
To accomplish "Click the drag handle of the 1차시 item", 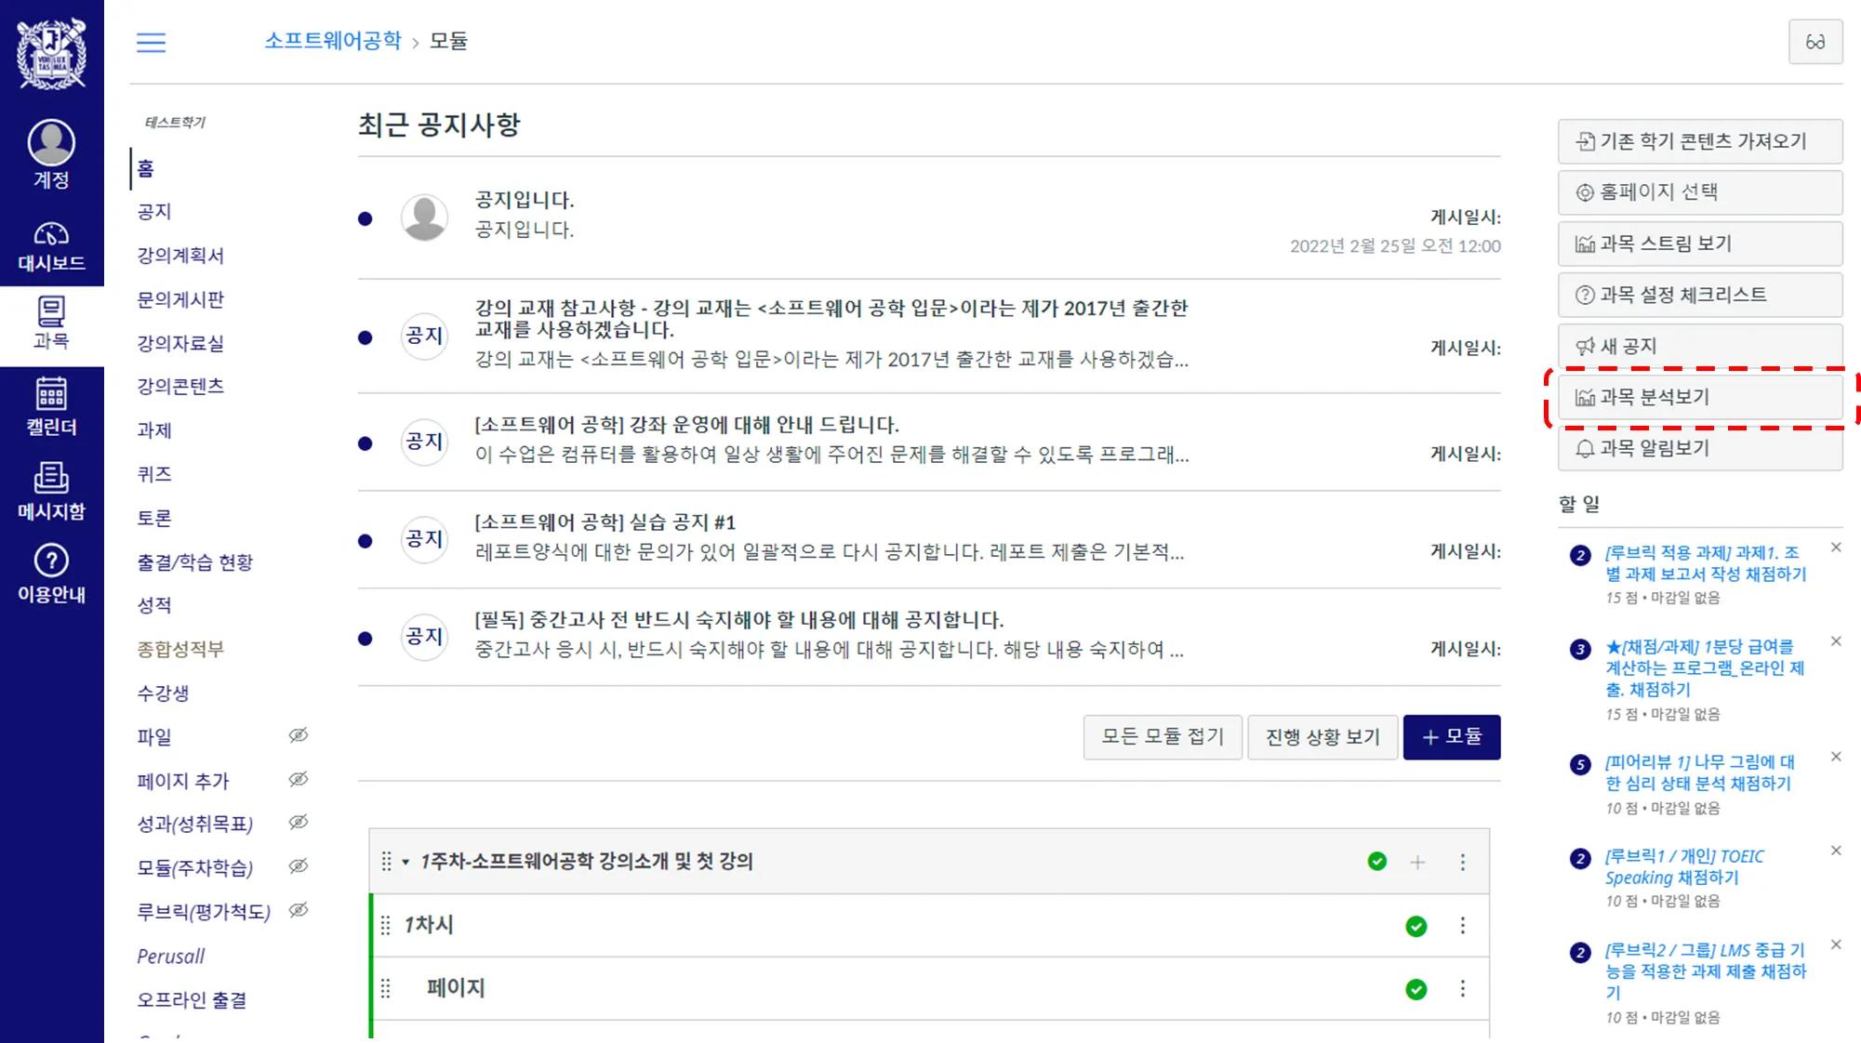I will coord(385,925).
